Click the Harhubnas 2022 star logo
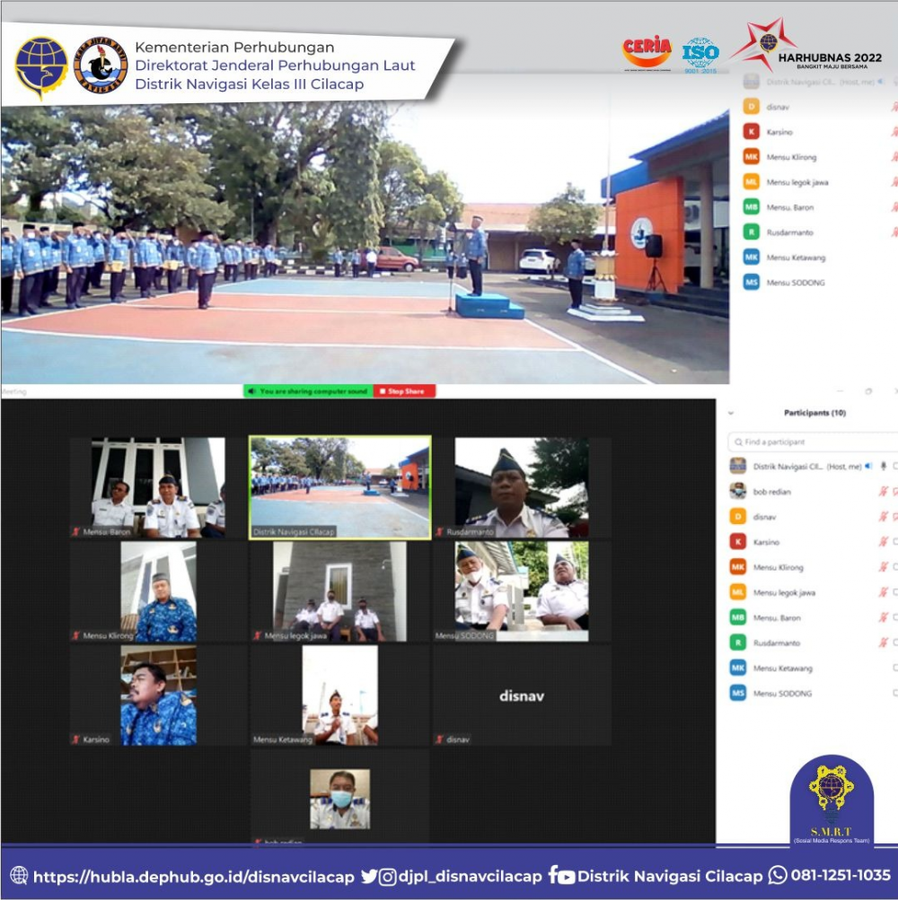The width and height of the screenshot is (898, 900). (x=765, y=44)
